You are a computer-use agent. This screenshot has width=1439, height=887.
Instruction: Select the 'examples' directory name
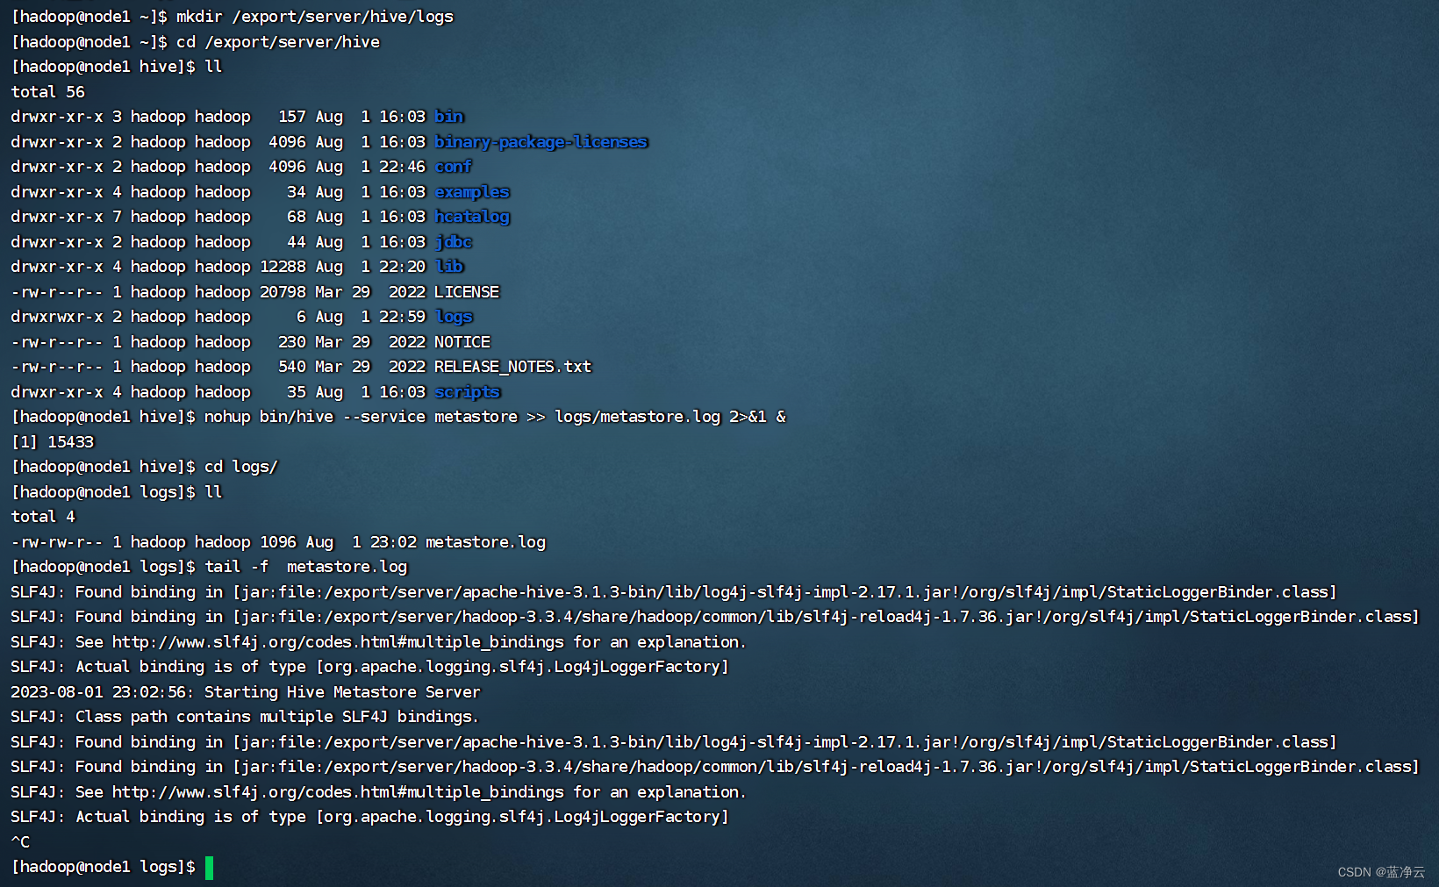coord(472,192)
